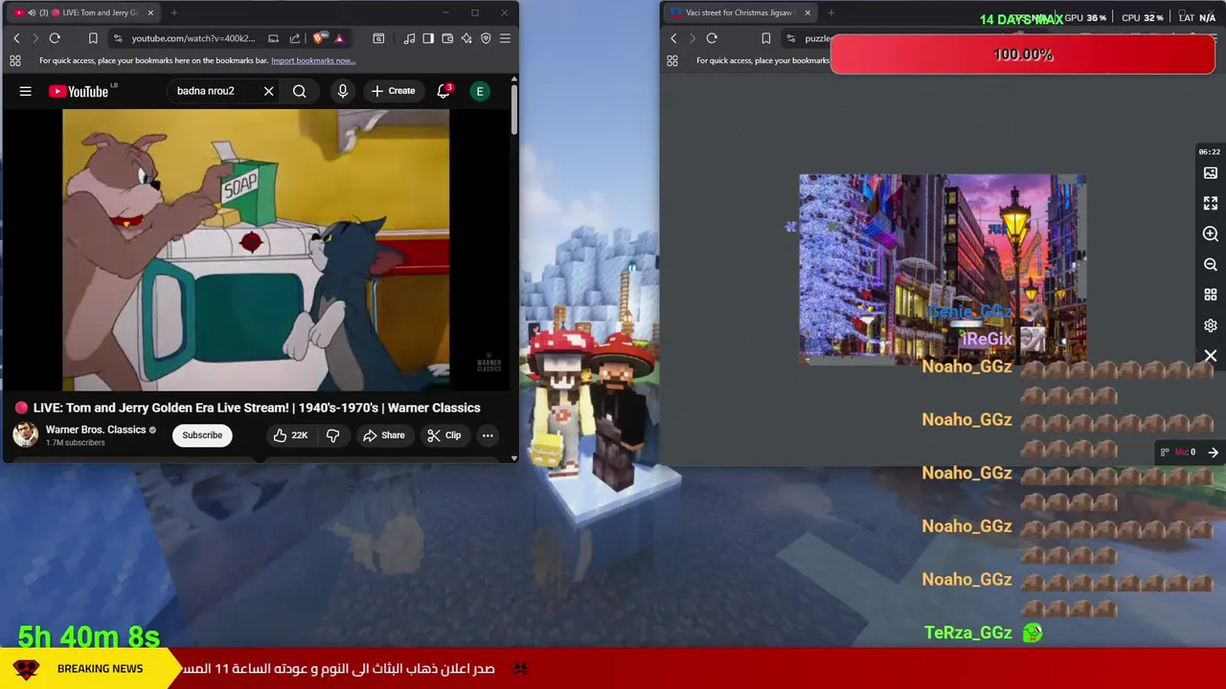Close the puzzle side toolbar with X
Image resolution: width=1226 pixels, height=689 pixels.
[x=1211, y=356]
